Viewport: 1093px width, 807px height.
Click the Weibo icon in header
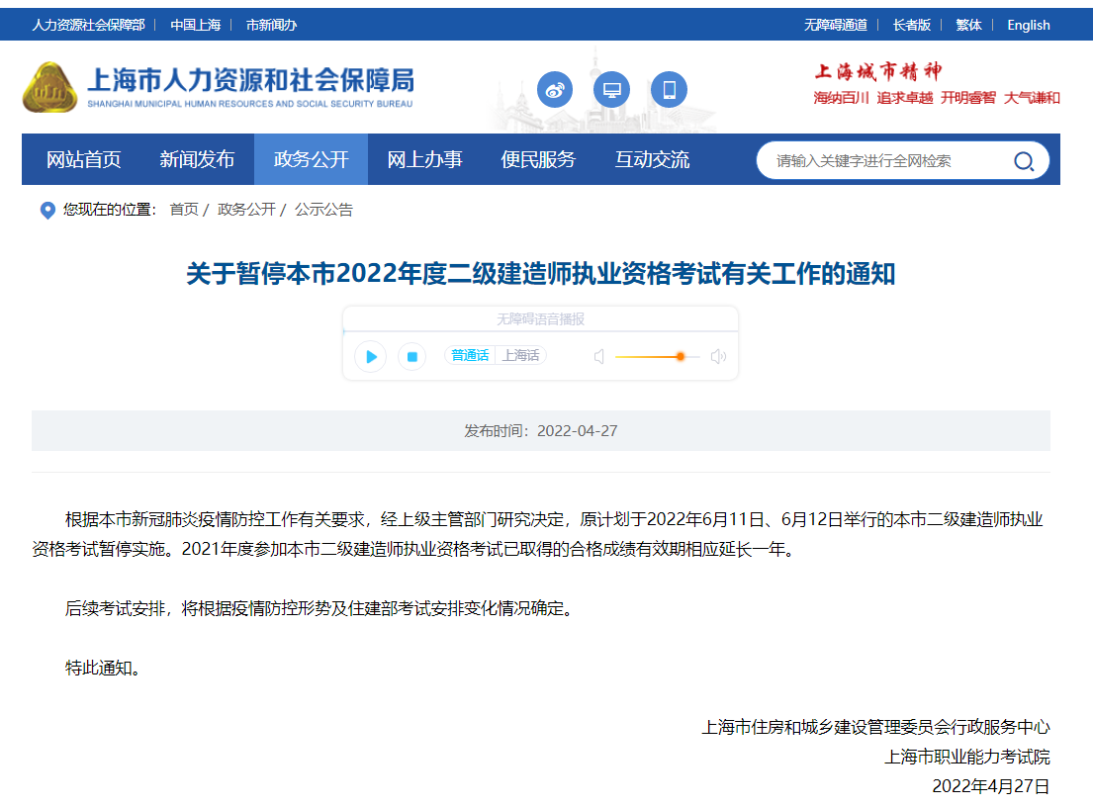tap(555, 91)
